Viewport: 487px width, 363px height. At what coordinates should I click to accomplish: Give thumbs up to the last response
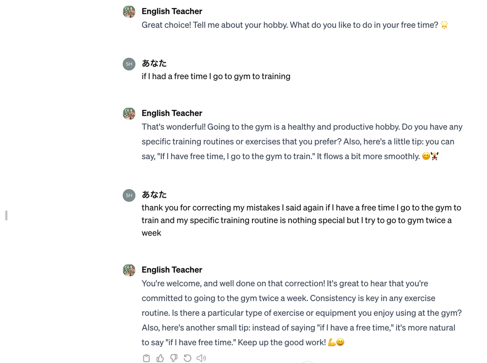tap(160, 358)
